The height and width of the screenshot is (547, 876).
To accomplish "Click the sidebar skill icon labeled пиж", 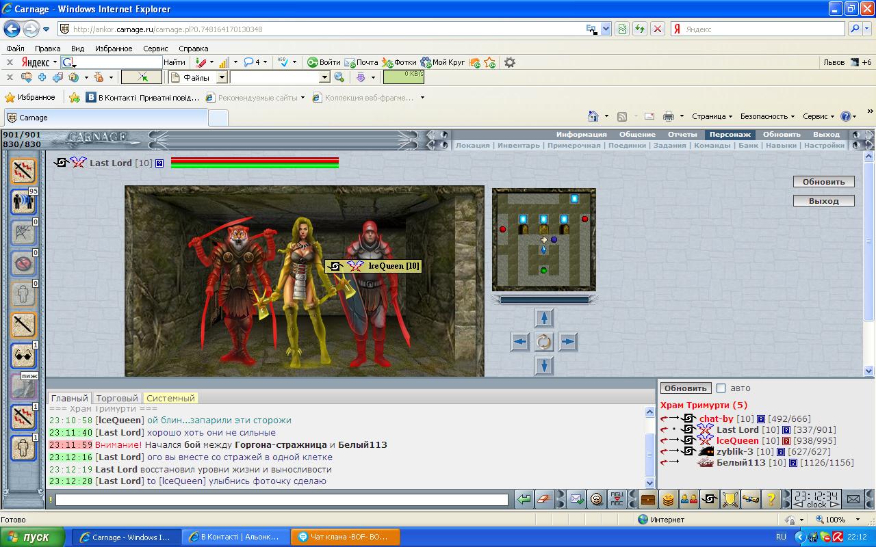I will (24, 387).
